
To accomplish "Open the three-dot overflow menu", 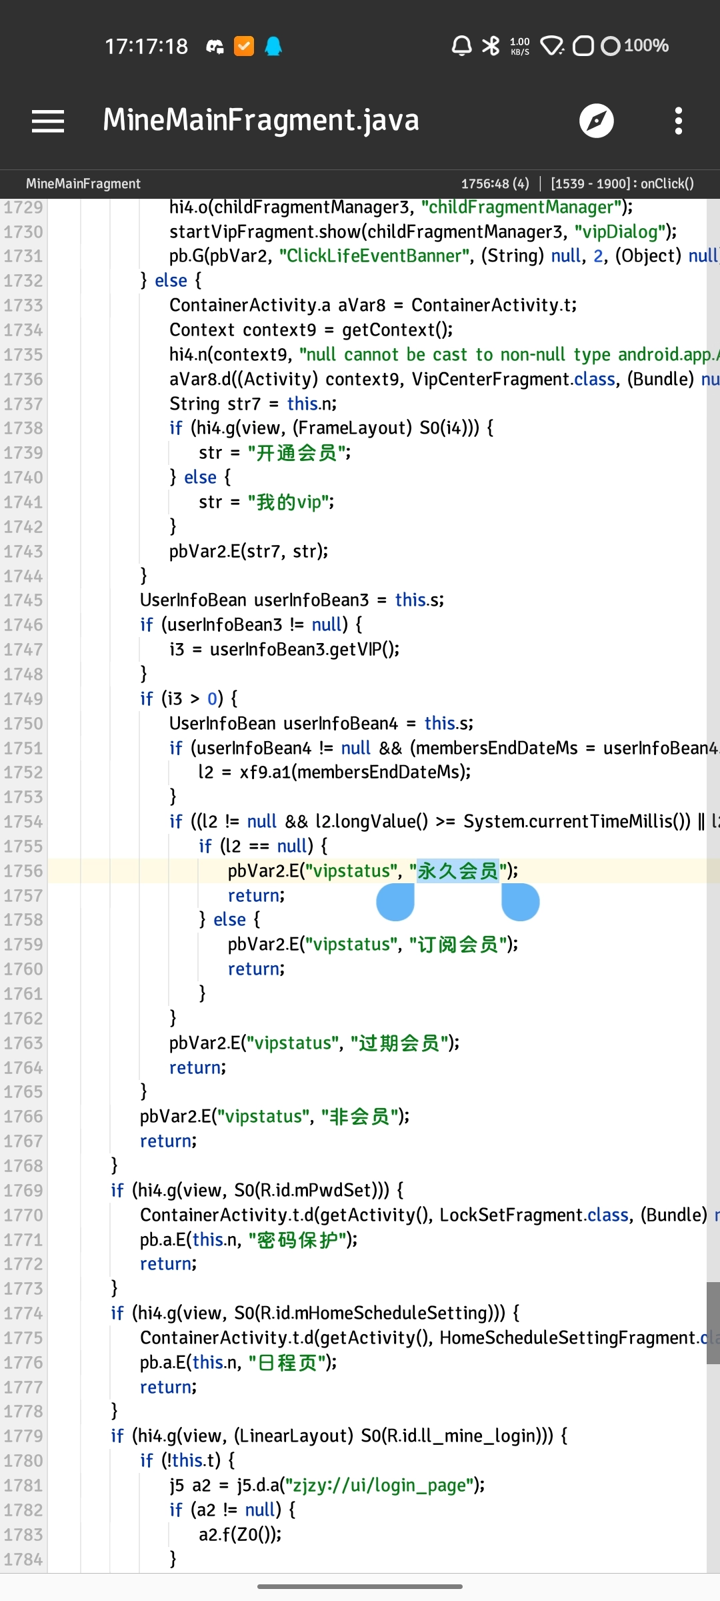I will click(x=678, y=121).
